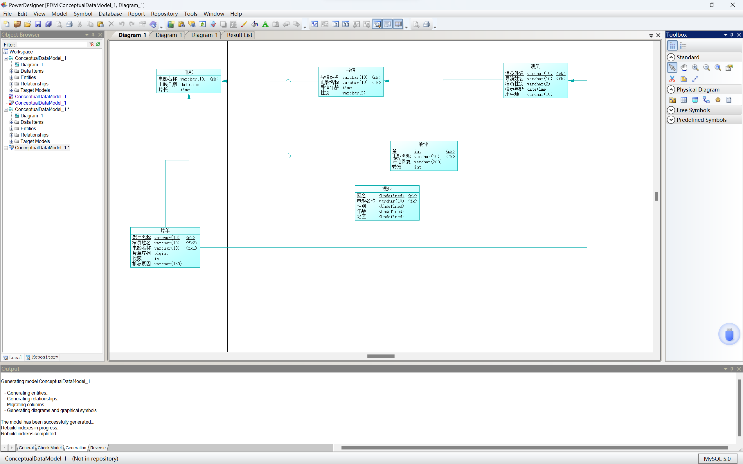The height and width of the screenshot is (464, 743).
Task: Select the Reference link tool
Action: coord(706,100)
